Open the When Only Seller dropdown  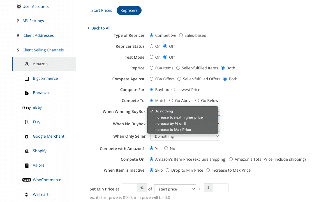click(185, 136)
